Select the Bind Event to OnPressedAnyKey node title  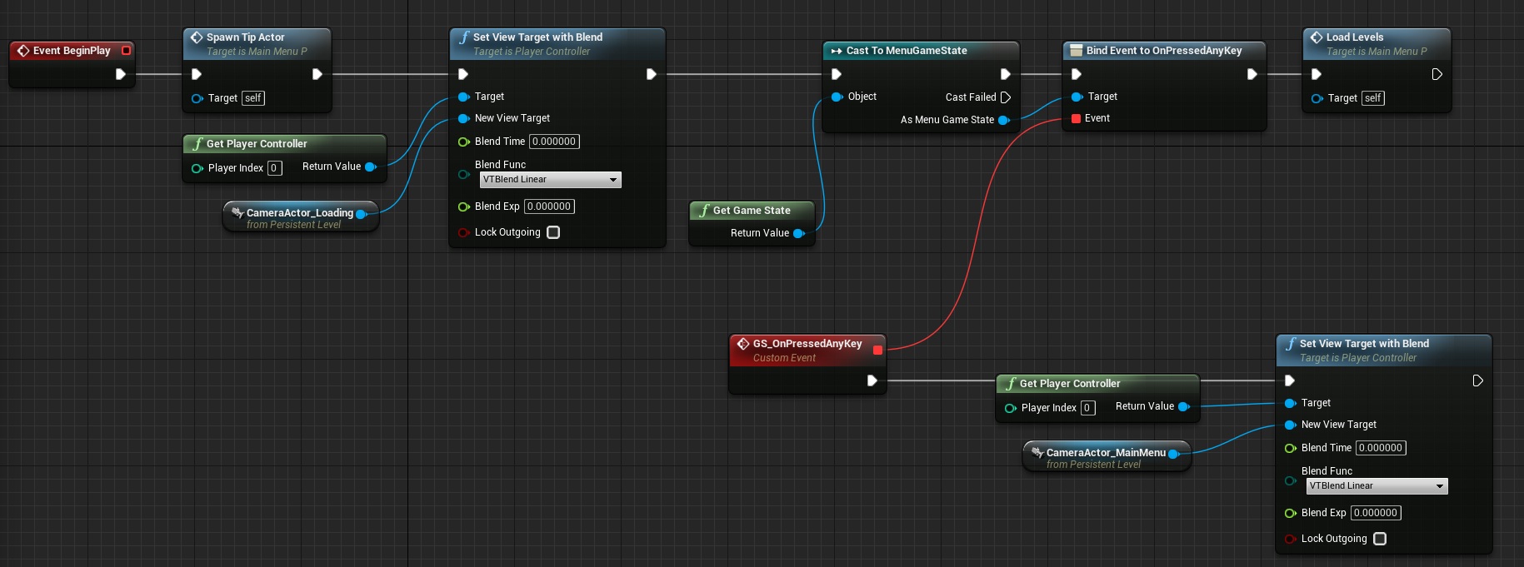point(1164,51)
